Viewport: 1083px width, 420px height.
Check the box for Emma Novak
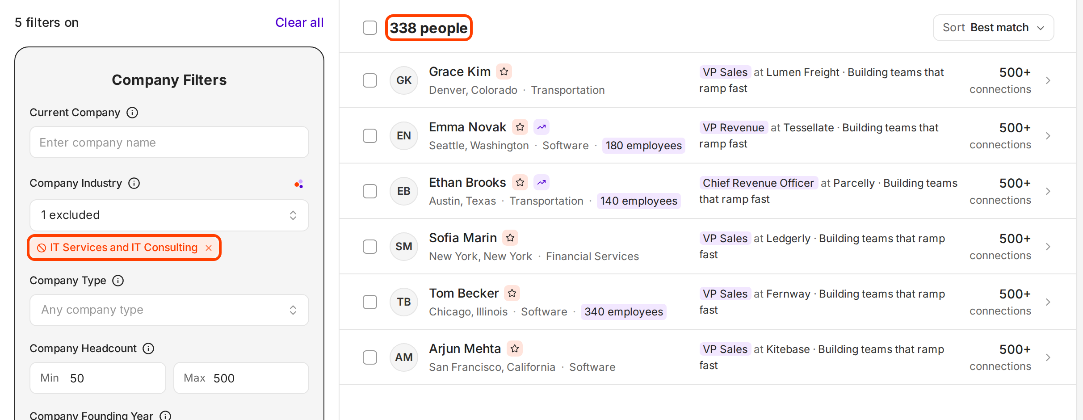[370, 136]
